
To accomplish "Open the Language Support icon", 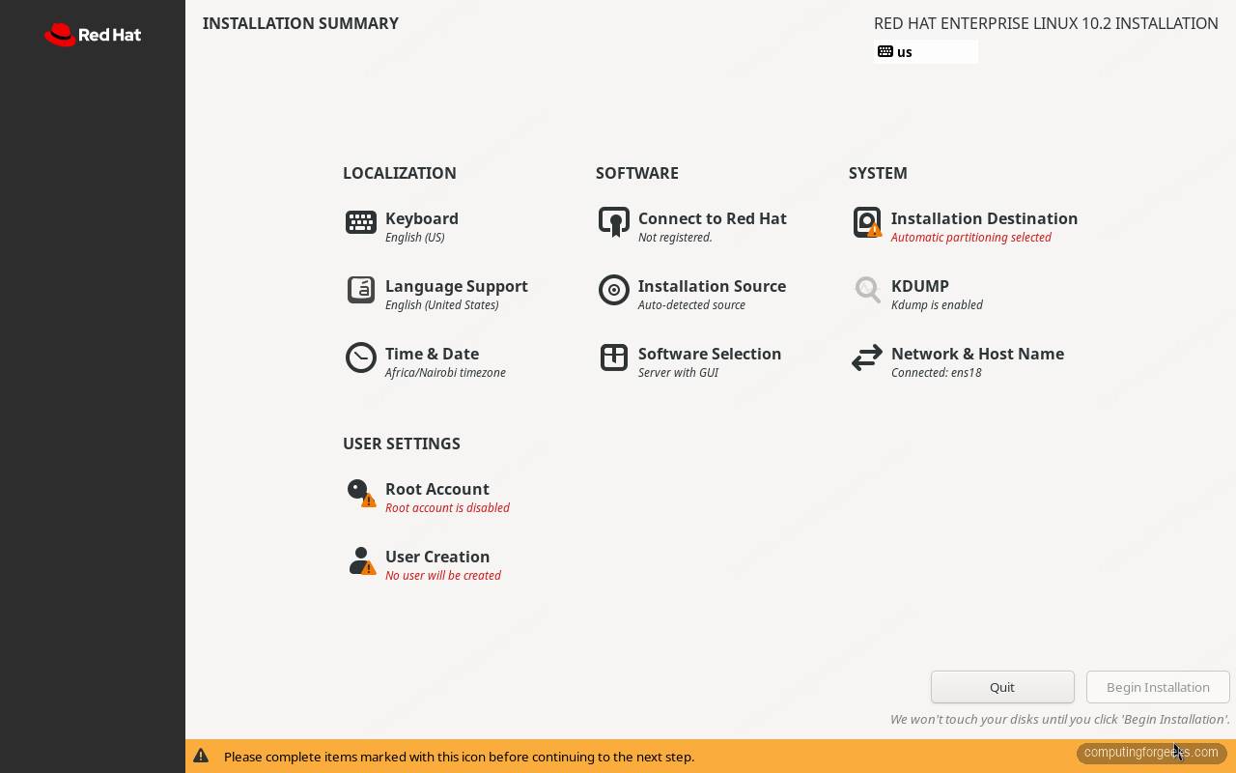I will pos(361,290).
